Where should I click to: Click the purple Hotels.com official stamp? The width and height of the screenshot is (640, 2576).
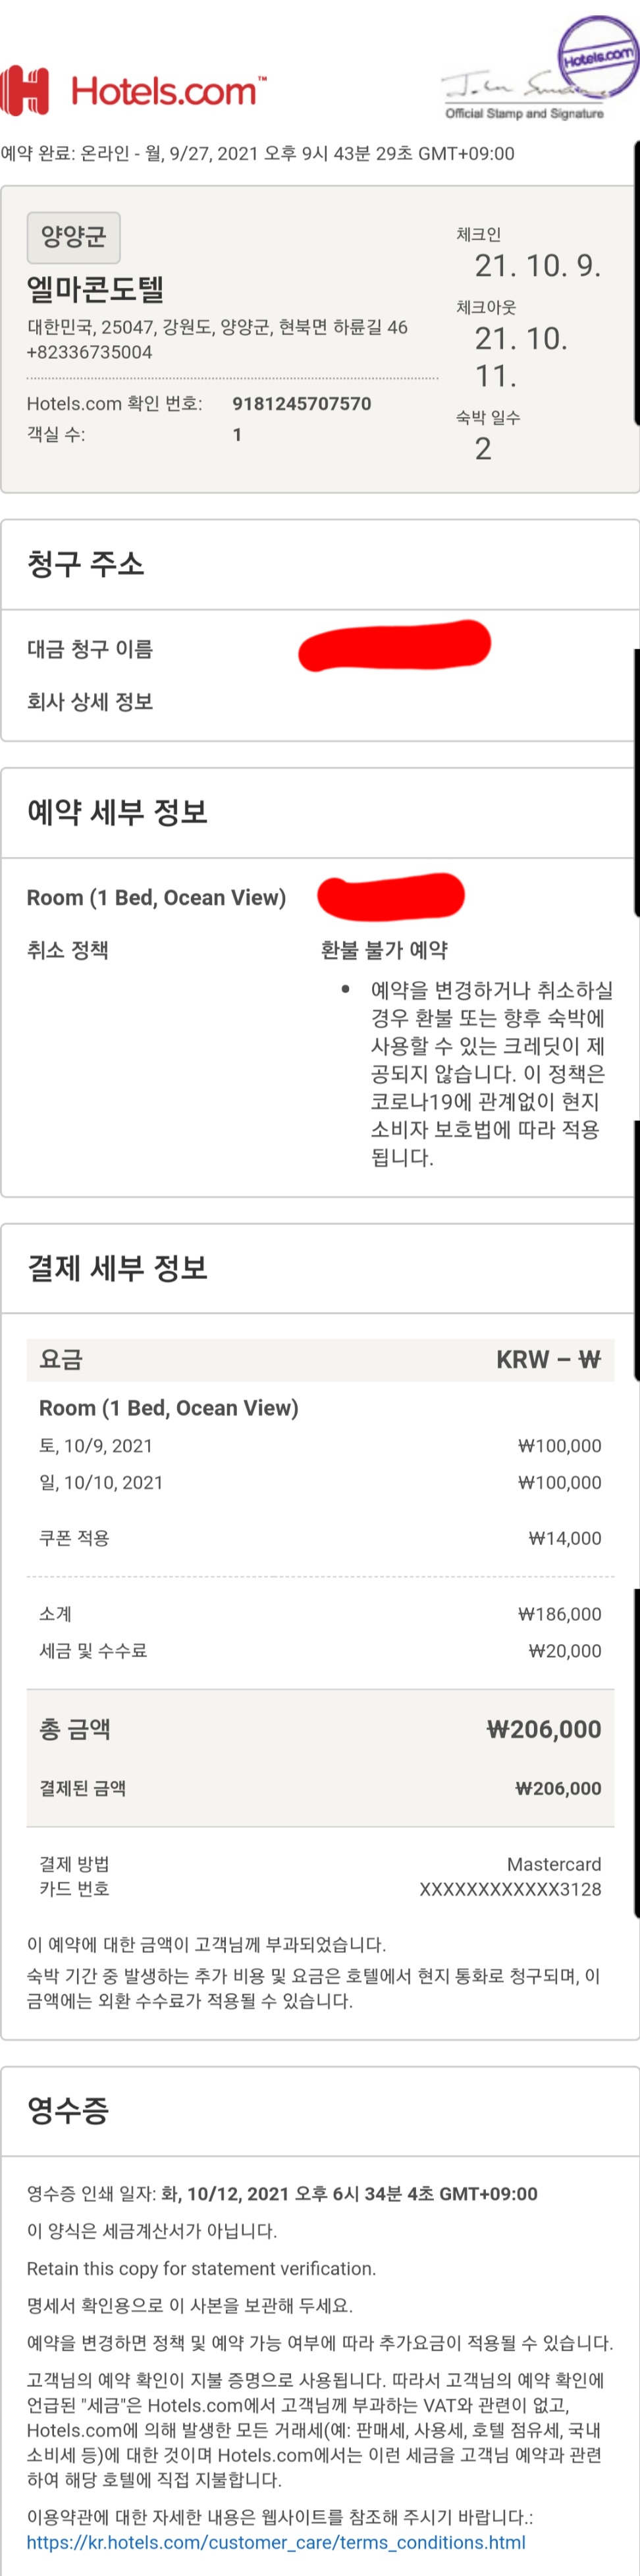pos(597,56)
